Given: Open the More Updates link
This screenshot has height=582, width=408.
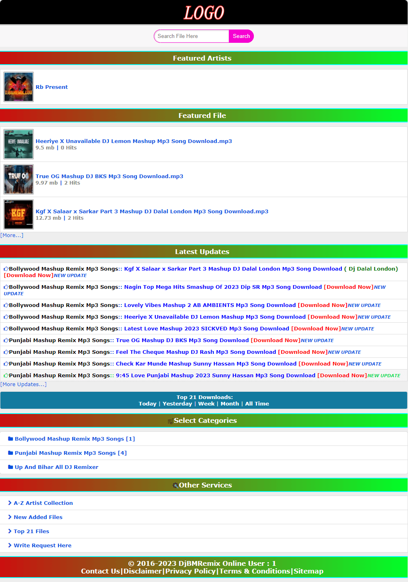Looking at the screenshot, I should point(23,384).
